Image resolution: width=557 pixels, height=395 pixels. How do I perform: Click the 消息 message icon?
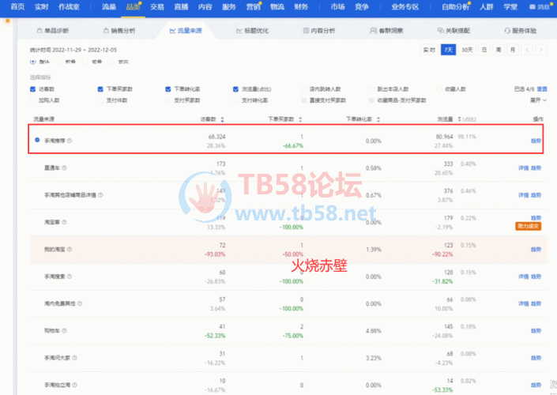tap(539, 6)
